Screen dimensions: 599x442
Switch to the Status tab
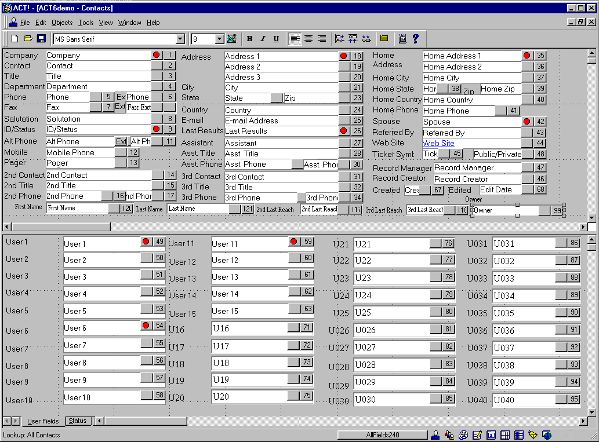pyautogui.click(x=78, y=421)
